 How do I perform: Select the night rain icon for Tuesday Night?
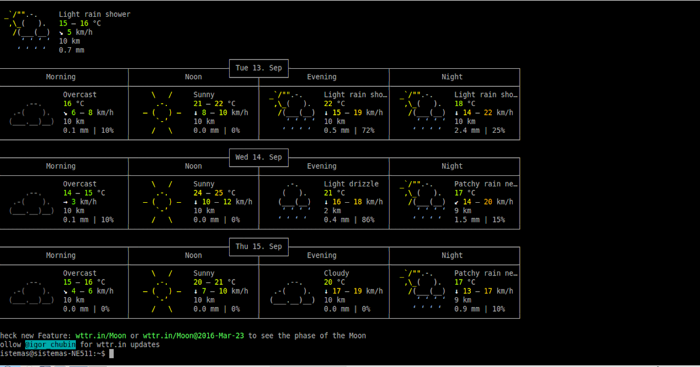click(423, 112)
